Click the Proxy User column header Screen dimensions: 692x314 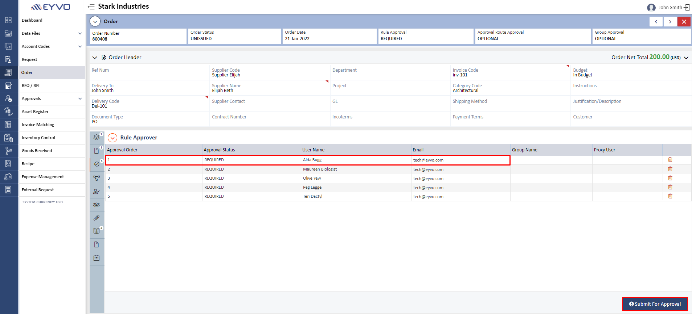pos(627,150)
